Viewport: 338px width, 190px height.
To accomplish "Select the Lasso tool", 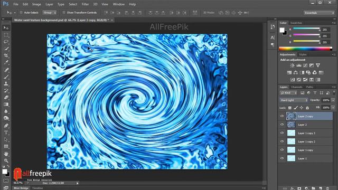I will tap(6, 42).
